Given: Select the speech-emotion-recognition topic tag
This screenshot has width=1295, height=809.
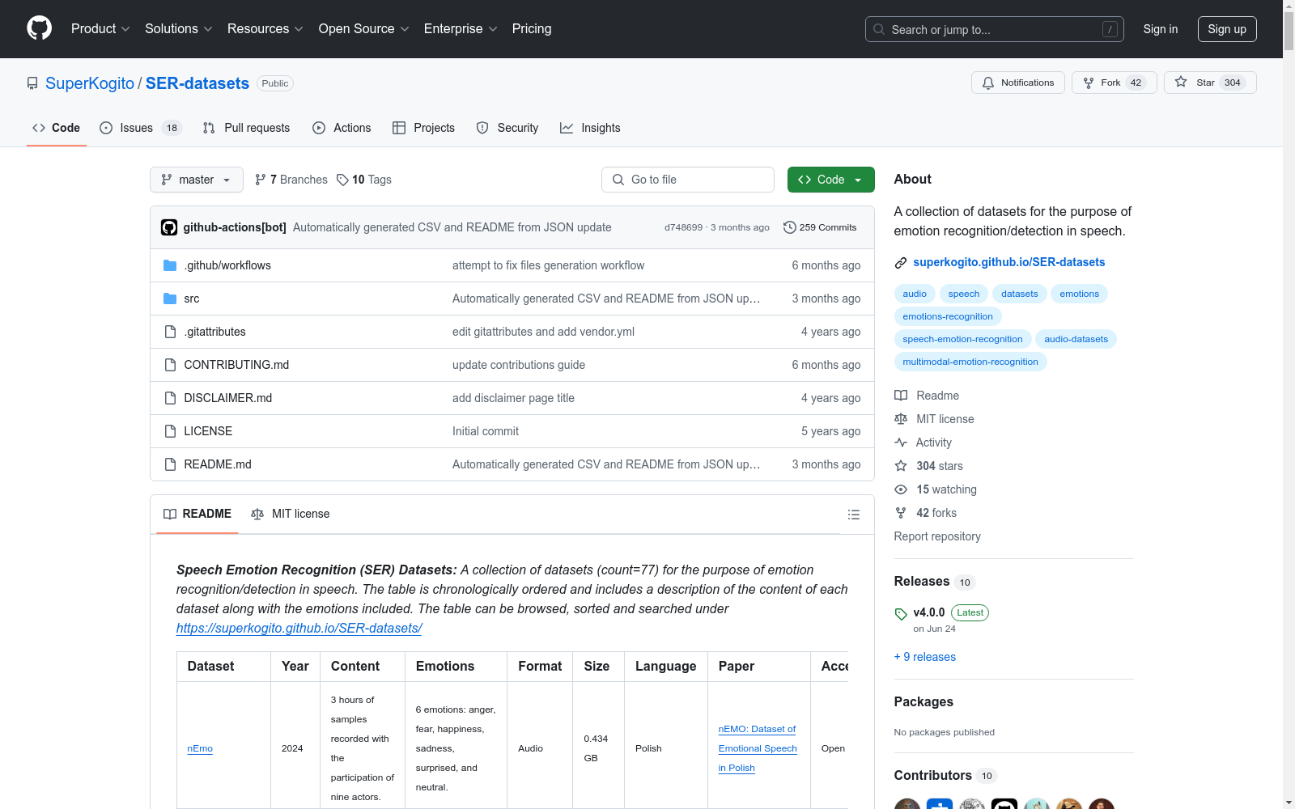Looking at the screenshot, I should point(962,339).
